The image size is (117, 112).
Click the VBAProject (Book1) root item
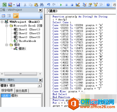(25, 22)
